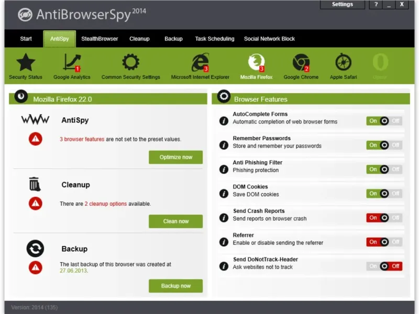Select the Mozilla Firefox browser icon
The width and height of the screenshot is (419, 314).
(256, 62)
